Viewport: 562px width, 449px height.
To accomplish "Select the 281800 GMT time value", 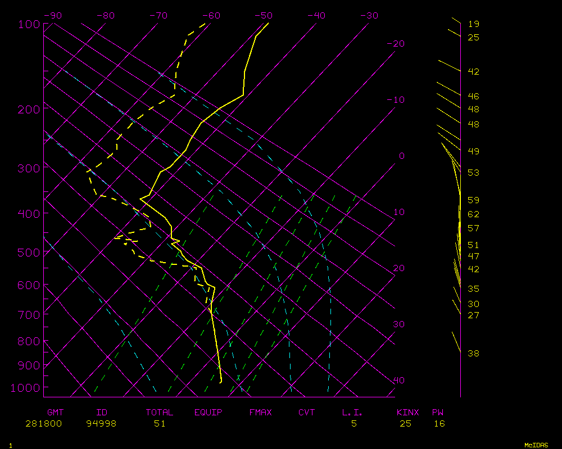I will point(43,424).
